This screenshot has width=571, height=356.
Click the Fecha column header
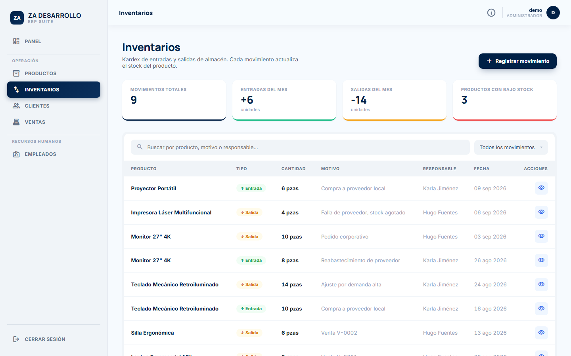coord(481,169)
